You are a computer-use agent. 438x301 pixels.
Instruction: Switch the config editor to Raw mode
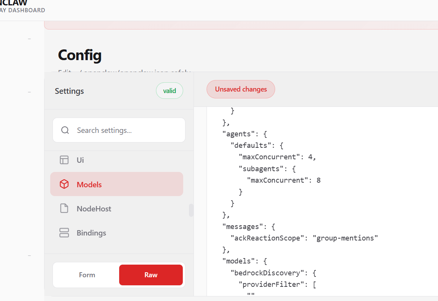point(151,275)
